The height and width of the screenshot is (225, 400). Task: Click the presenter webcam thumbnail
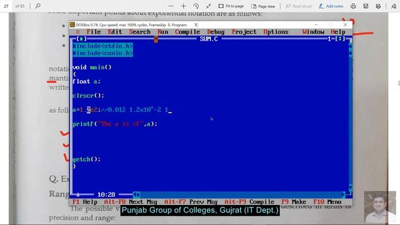coord(380,207)
